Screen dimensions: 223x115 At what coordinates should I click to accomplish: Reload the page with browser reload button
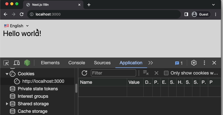point(22,14)
